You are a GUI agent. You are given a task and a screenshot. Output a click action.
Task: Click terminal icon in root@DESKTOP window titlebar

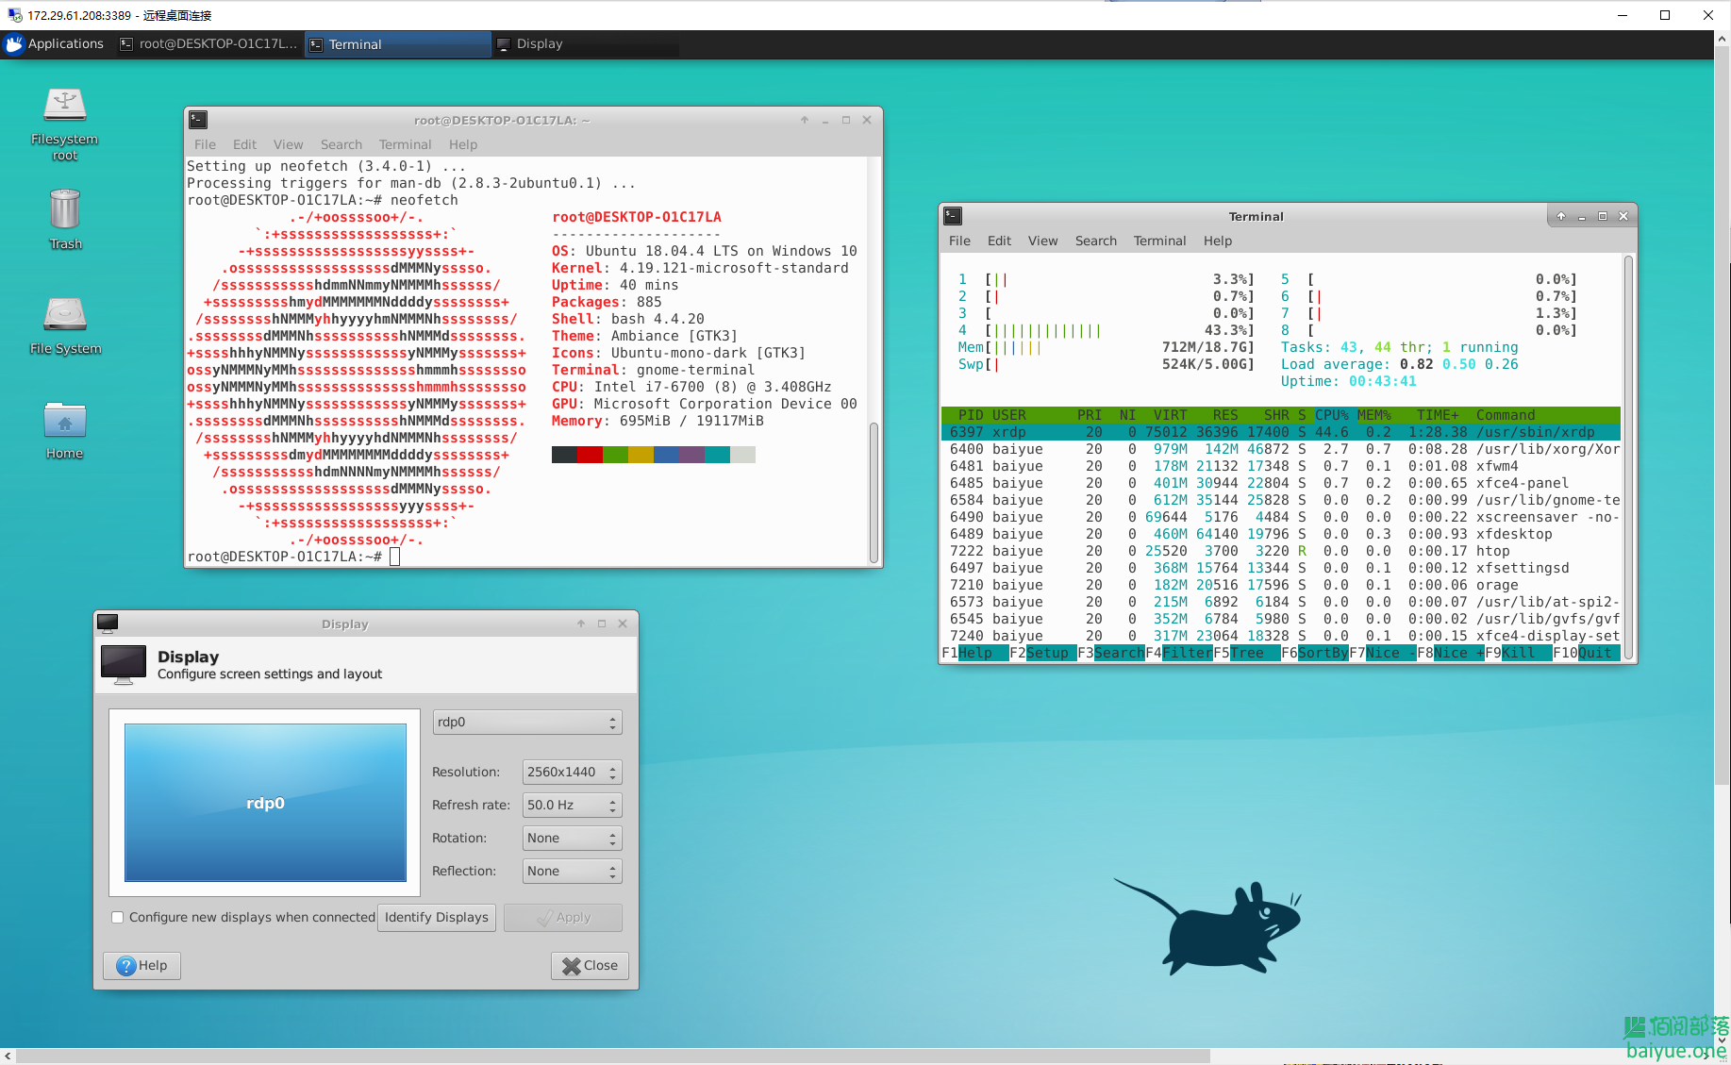coord(198,120)
